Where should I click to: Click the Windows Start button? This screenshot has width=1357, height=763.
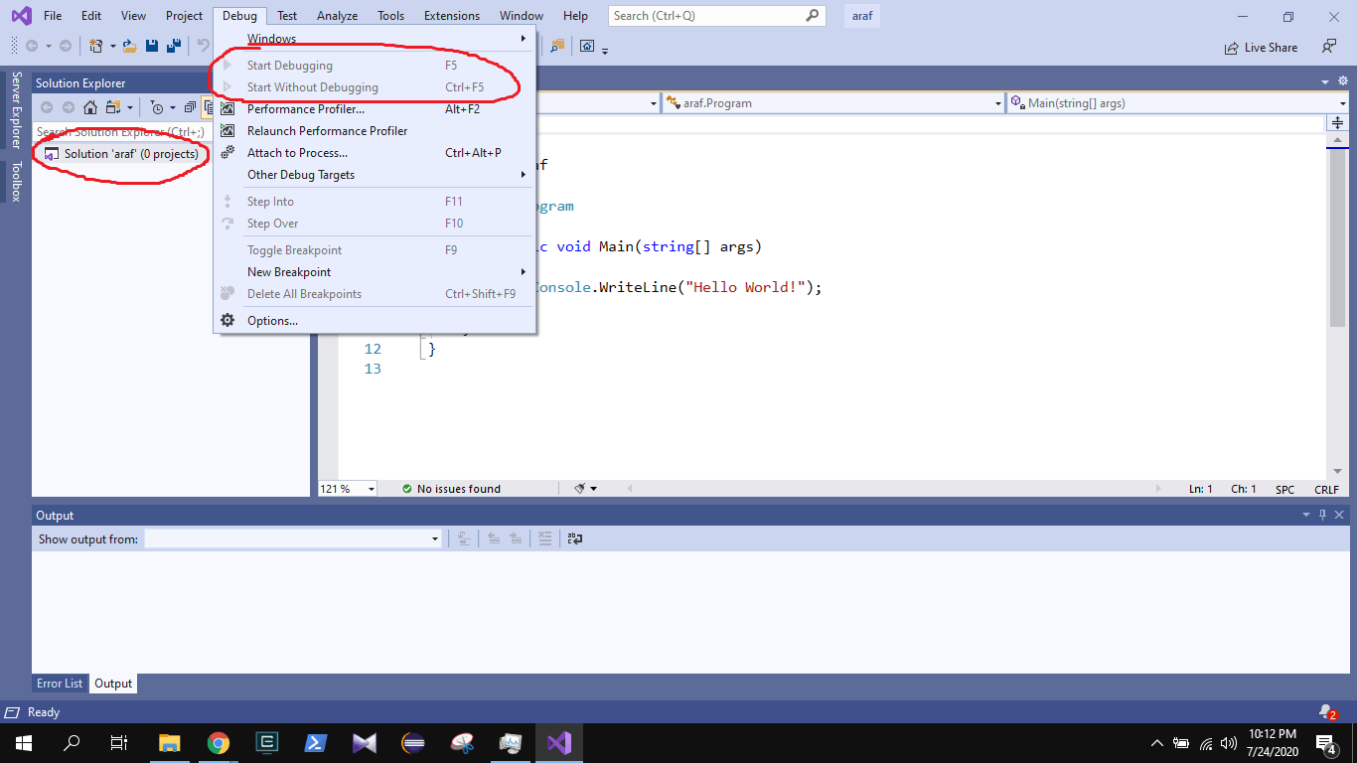23,742
